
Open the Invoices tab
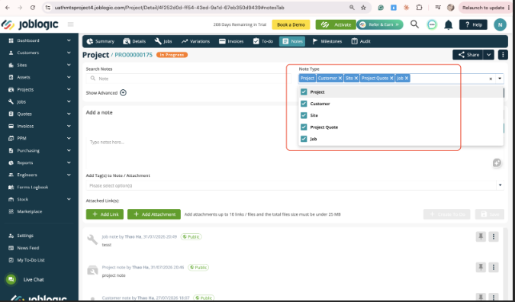pyautogui.click(x=231, y=41)
